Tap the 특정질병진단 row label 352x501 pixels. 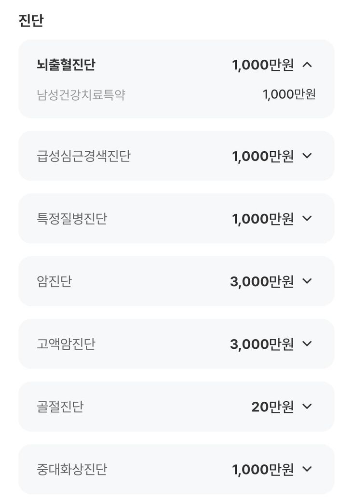pos(72,219)
